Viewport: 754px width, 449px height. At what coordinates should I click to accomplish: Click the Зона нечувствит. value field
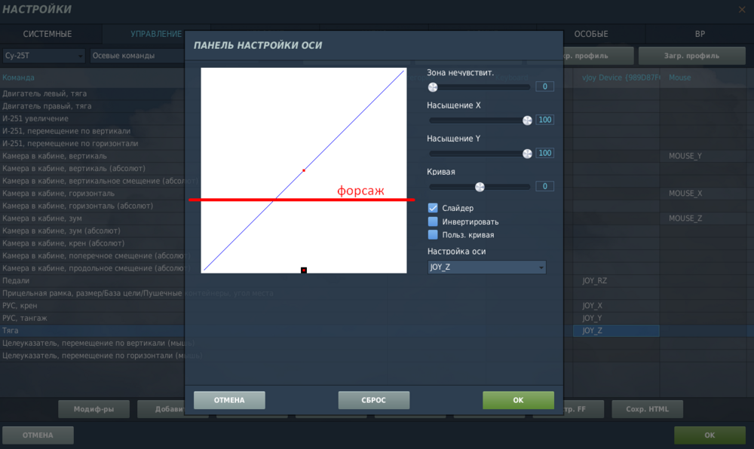pyautogui.click(x=544, y=86)
